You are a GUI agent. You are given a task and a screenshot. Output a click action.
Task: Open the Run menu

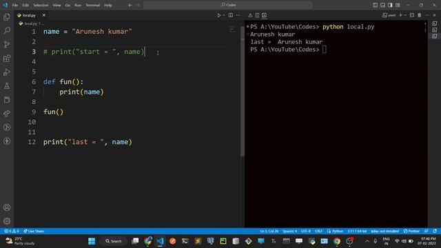tap(78, 5)
